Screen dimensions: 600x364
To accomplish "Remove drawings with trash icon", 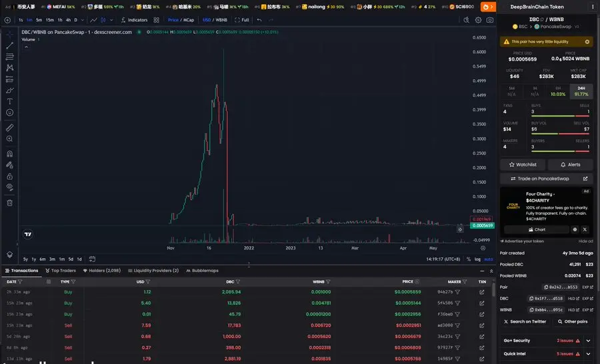I will 9,203.
